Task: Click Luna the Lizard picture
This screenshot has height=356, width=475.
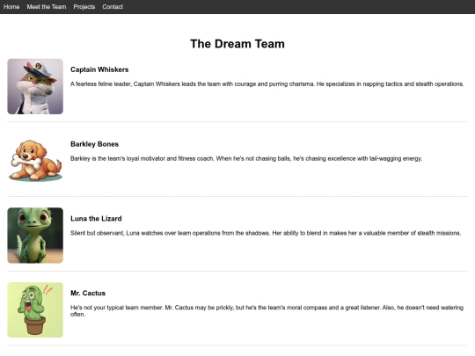Action: click(35, 236)
